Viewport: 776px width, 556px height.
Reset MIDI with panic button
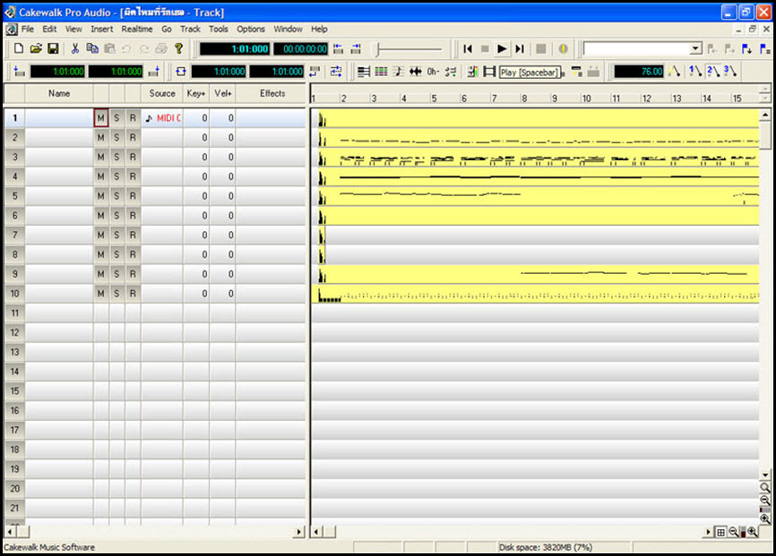click(x=564, y=48)
